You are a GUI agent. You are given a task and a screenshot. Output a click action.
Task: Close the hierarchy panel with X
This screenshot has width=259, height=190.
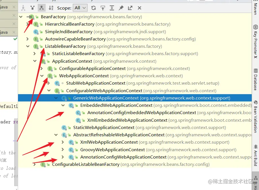point(140,8)
